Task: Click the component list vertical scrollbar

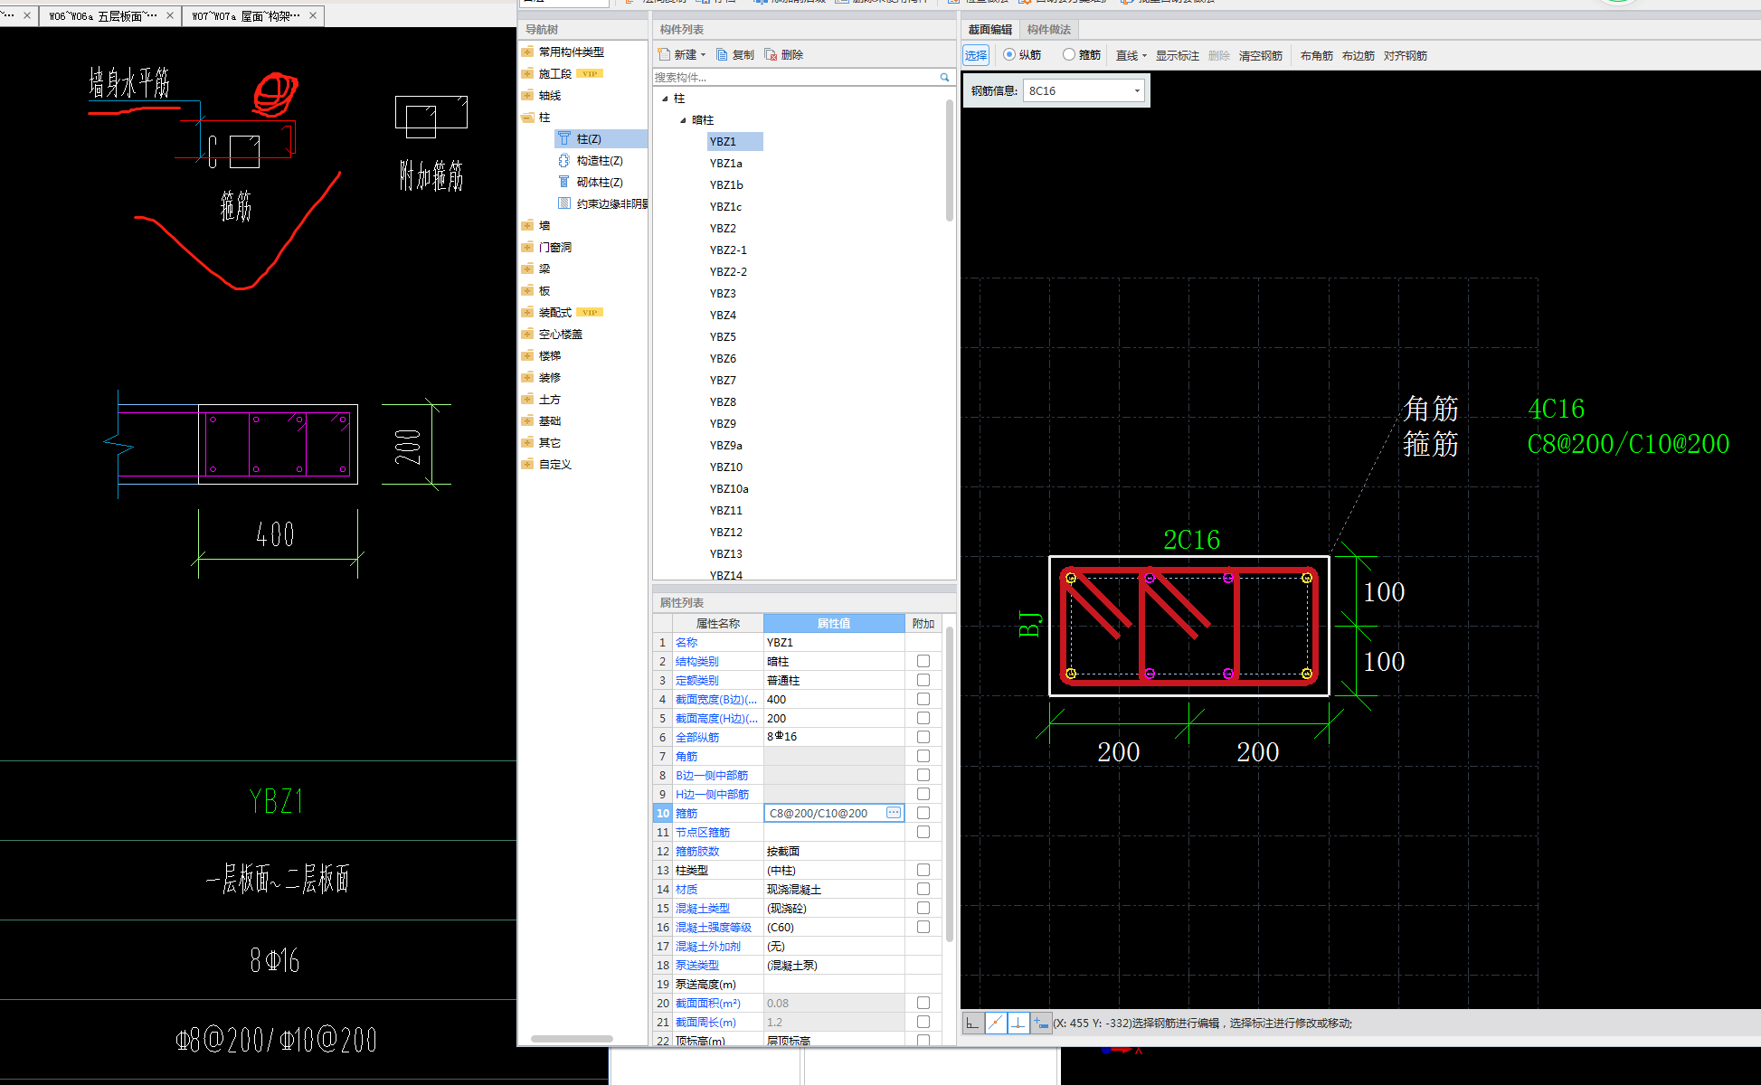Action: [949, 160]
